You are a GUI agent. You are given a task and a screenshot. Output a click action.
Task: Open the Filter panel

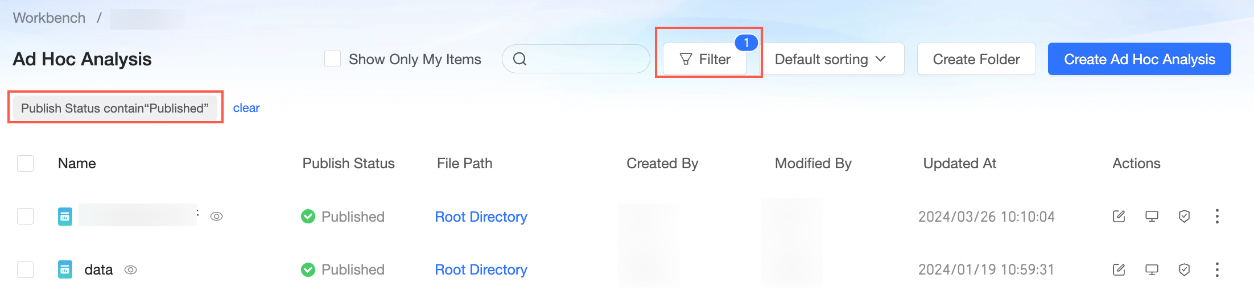coord(706,59)
